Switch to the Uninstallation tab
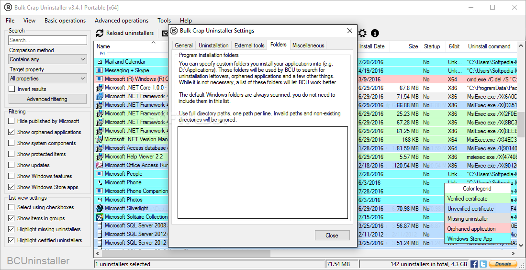 pos(213,45)
